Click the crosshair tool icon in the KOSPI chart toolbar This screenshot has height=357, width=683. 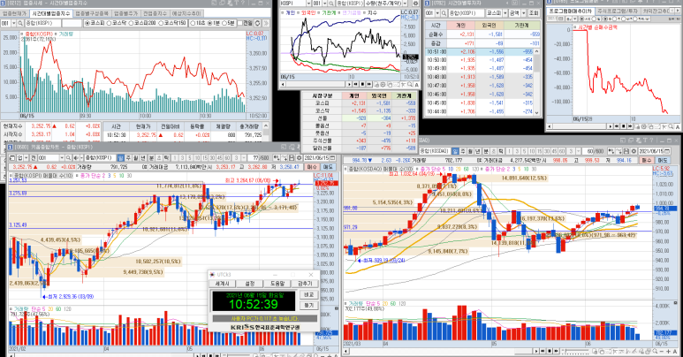tap(284, 158)
